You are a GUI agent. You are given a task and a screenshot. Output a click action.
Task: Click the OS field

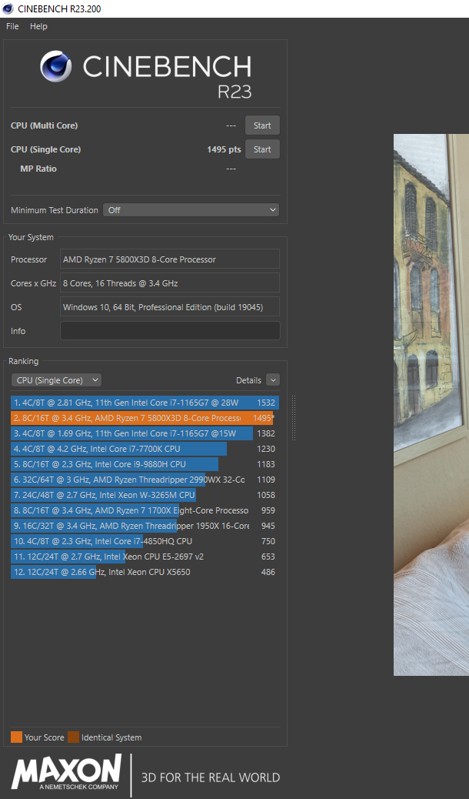170,307
